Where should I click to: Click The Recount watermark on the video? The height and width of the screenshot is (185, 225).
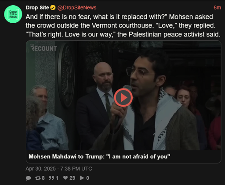point(44,48)
